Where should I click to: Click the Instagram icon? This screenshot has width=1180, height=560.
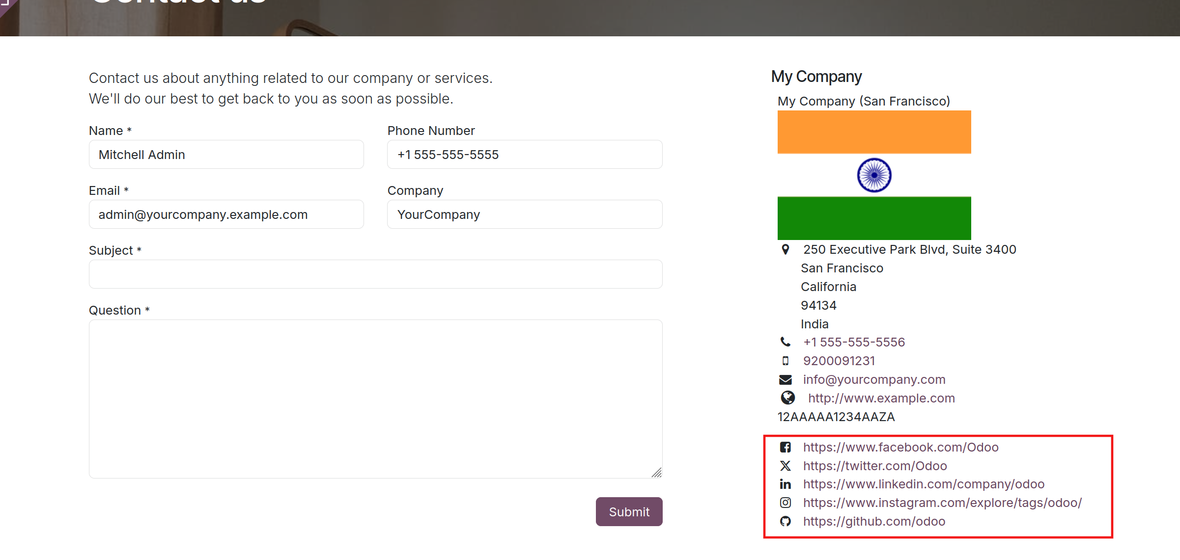pyautogui.click(x=785, y=503)
